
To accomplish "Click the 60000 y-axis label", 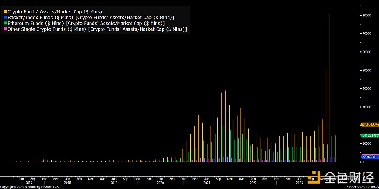I will click(366, 52).
